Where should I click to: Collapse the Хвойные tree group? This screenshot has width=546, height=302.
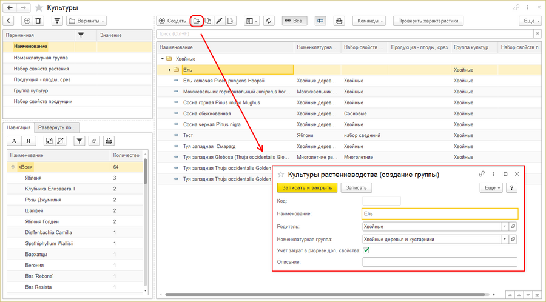click(163, 59)
